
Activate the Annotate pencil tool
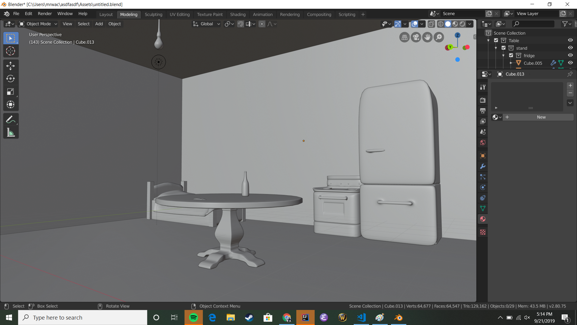click(11, 119)
